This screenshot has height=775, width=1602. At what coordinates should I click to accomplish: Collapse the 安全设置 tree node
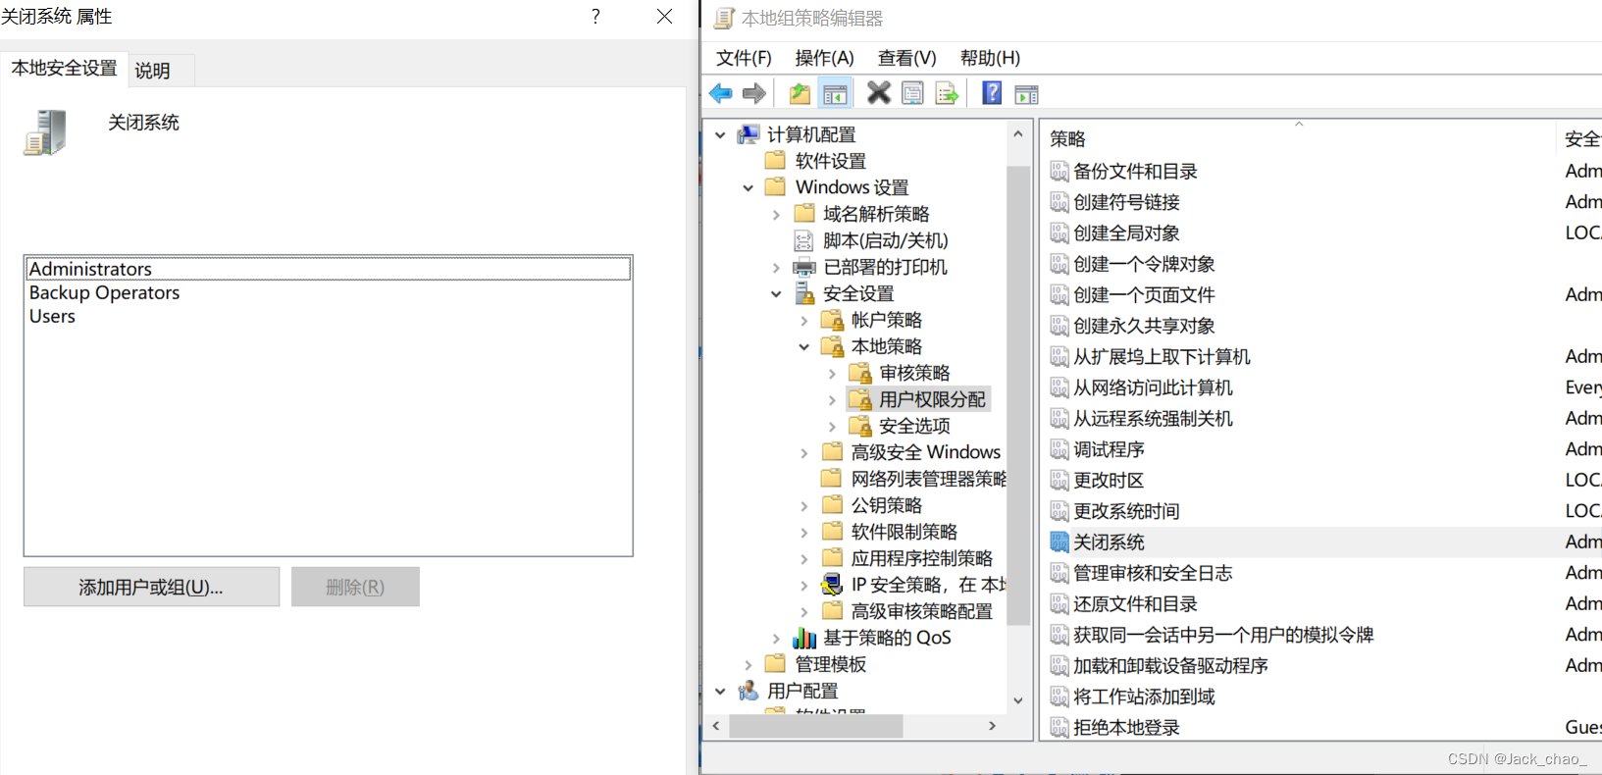pos(776,293)
